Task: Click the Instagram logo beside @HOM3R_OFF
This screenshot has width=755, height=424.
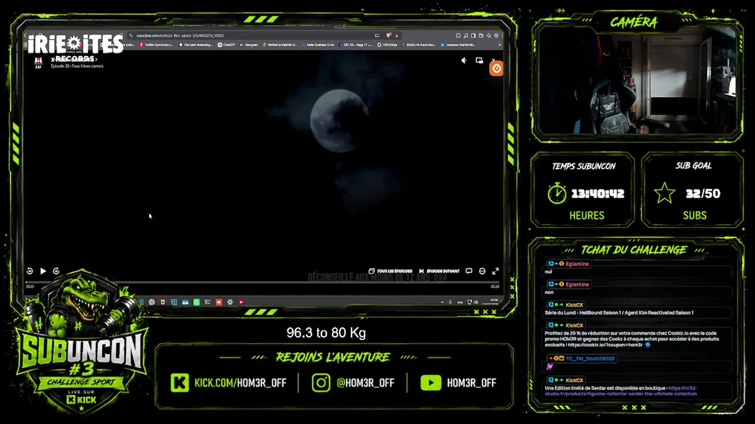Action: pos(321,383)
